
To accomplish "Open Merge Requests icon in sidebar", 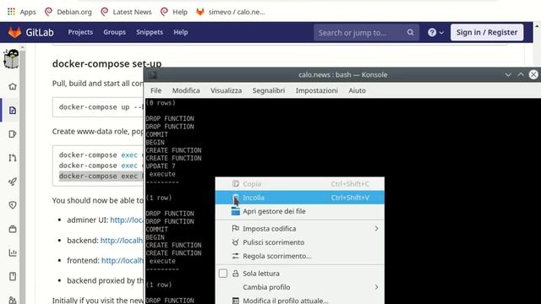I will [x=13, y=158].
